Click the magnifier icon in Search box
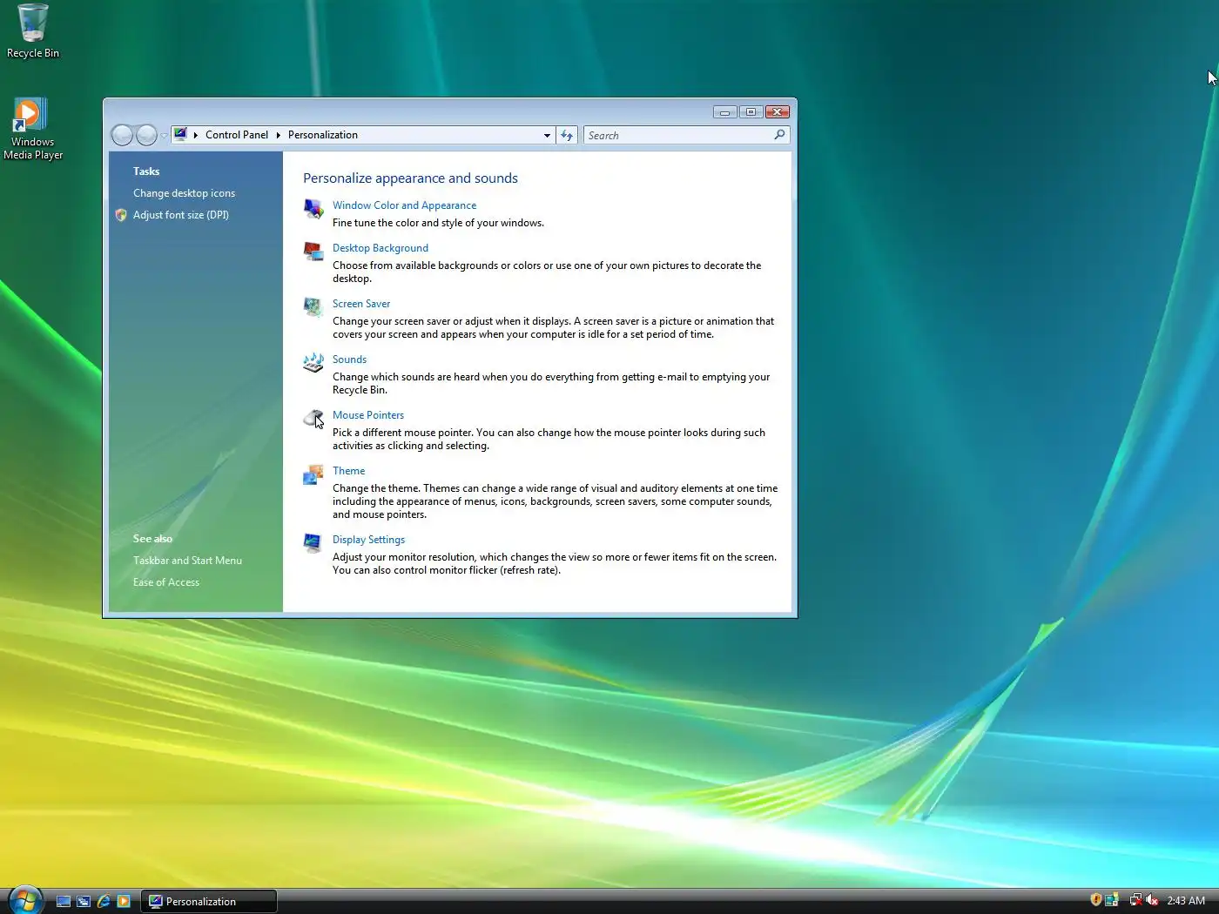This screenshot has height=914, width=1219. pyautogui.click(x=779, y=135)
